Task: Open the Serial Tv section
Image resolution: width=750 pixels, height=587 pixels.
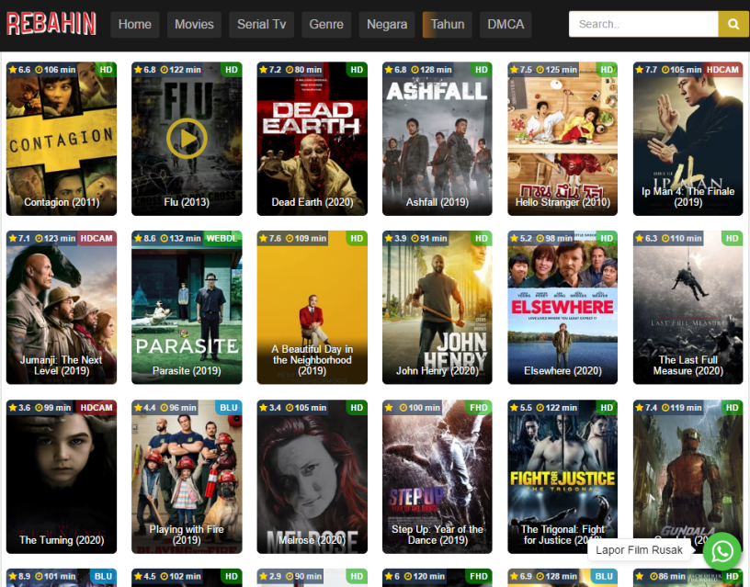Action: (261, 25)
